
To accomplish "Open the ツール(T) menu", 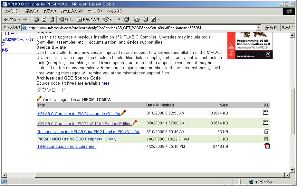I will tap(95, 11).
